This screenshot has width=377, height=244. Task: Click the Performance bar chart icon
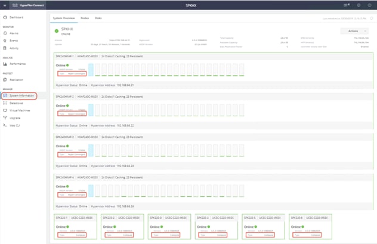(5, 64)
